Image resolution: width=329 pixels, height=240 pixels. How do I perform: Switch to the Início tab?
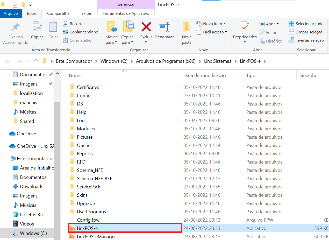[32, 13]
